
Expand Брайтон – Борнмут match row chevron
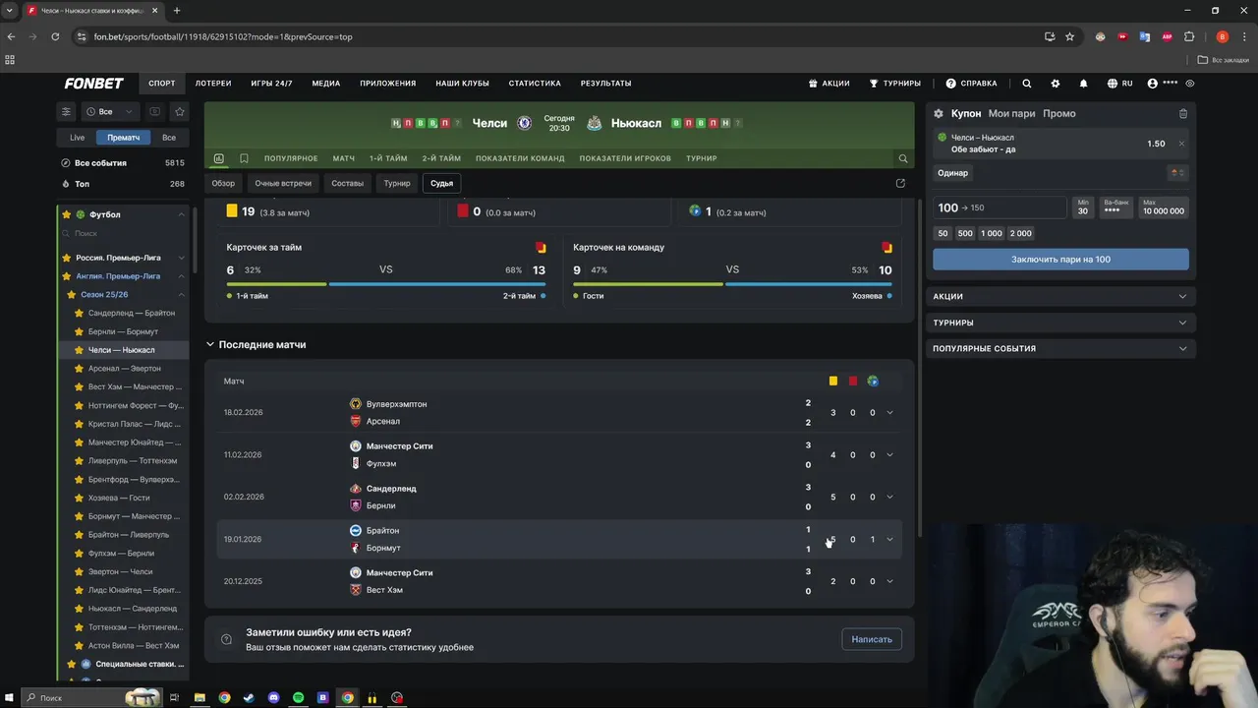[x=890, y=539]
